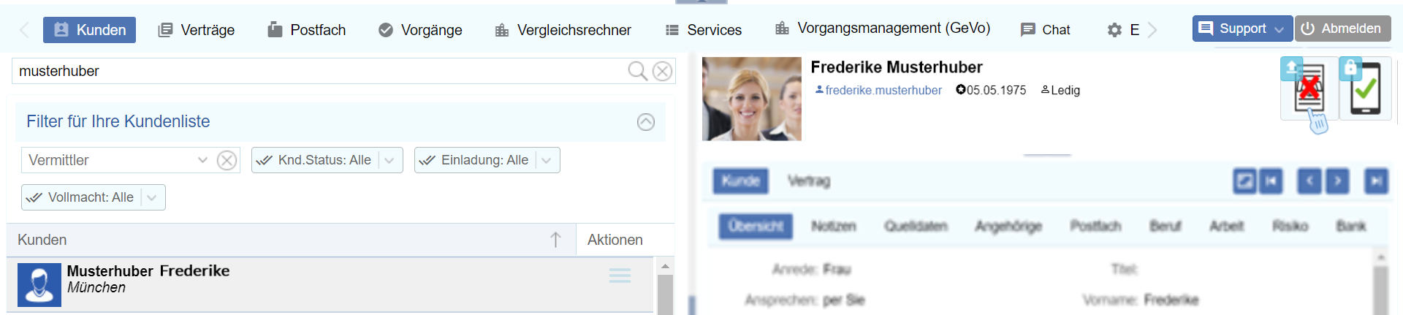This screenshot has width=1403, height=315.
Task: Clear the Vermittler filter
Action: [227, 160]
